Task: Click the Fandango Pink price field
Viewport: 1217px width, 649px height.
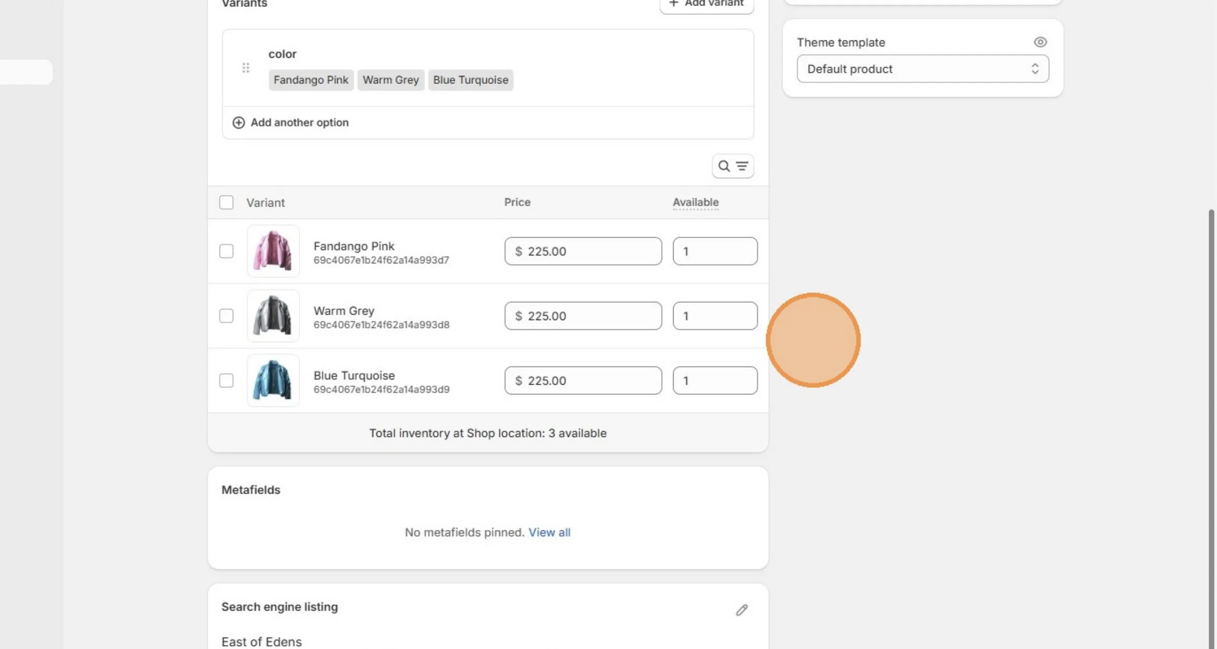Action: point(583,251)
